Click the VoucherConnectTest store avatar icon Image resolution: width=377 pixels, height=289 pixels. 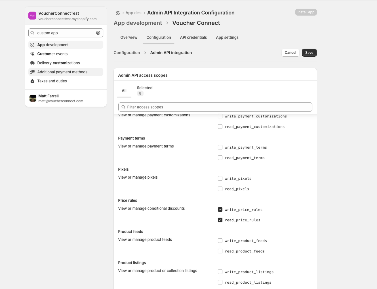tap(32, 16)
